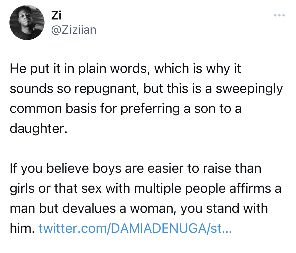Click the word "preferring" in the tweet
This screenshot has width=296, height=253.
[150, 109]
